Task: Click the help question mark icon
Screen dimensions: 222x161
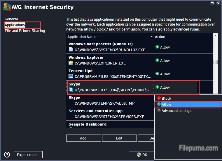Action: pyautogui.click(x=7, y=155)
